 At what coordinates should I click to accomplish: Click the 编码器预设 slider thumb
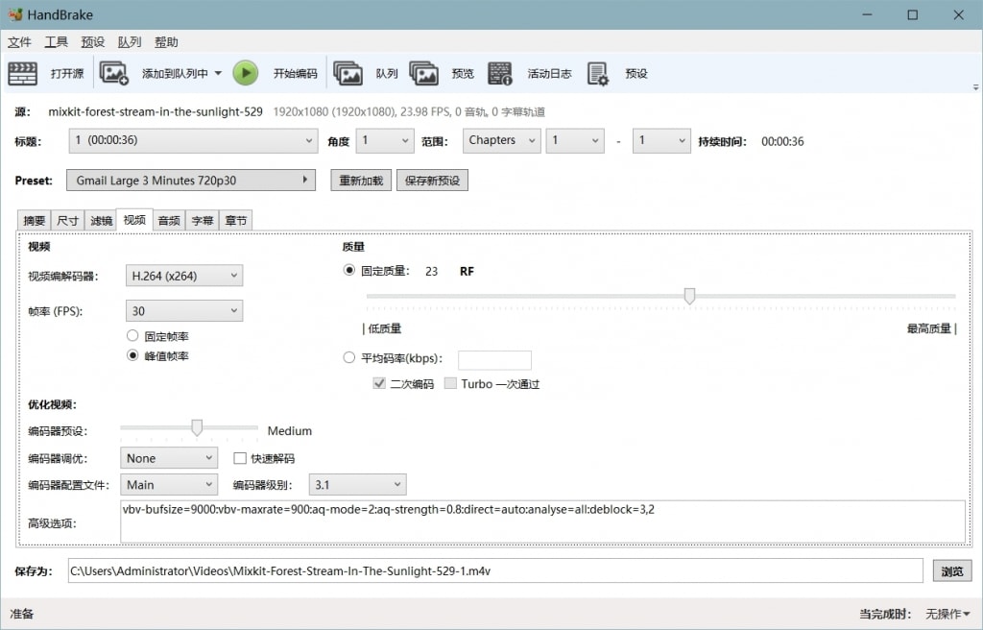197,428
